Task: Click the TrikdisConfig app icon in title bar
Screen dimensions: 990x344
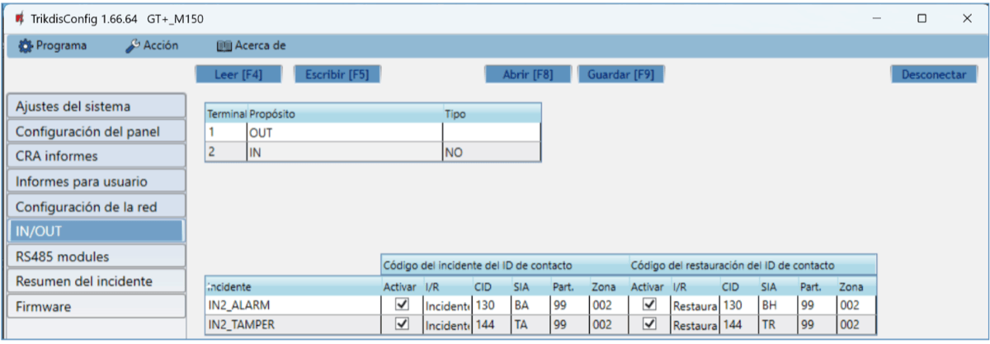Action: tap(19, 18)
